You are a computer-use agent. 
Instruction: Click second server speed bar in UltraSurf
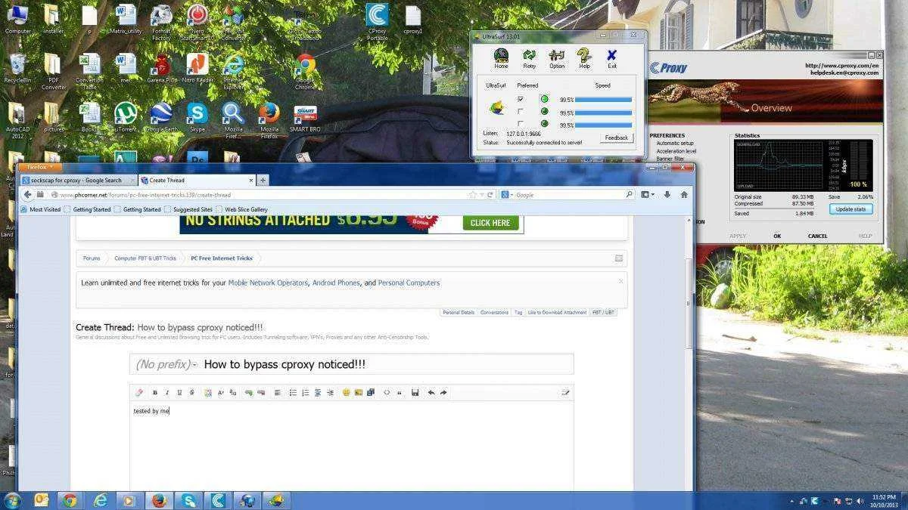pyautogui.click(x=603, y=112)
